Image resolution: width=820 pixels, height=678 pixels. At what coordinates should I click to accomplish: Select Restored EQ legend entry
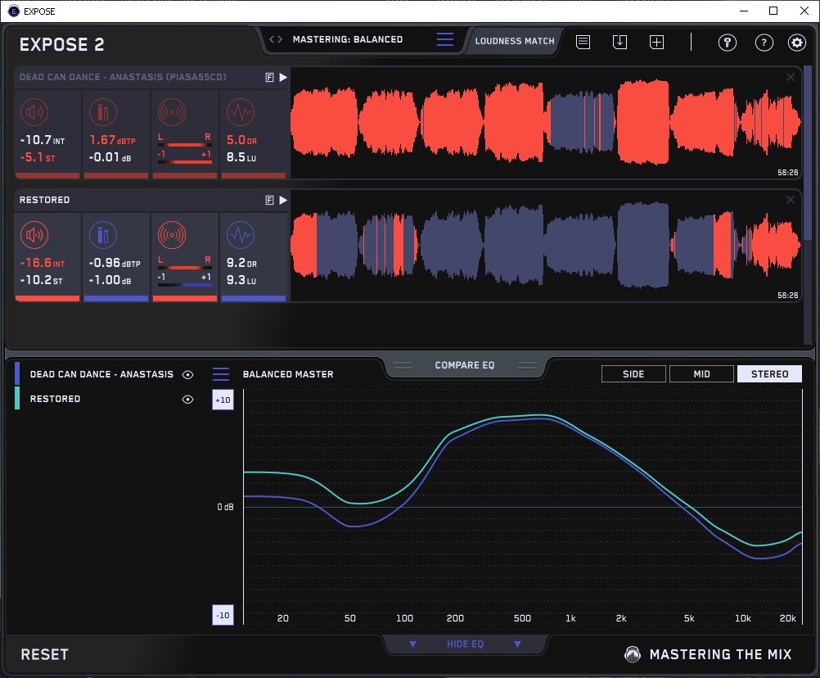tap(55, 399)
